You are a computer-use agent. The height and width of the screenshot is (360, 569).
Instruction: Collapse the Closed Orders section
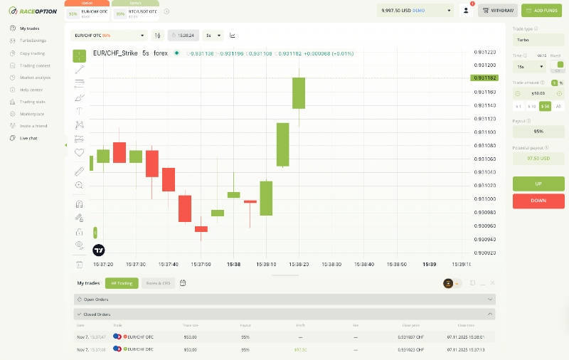490,314
